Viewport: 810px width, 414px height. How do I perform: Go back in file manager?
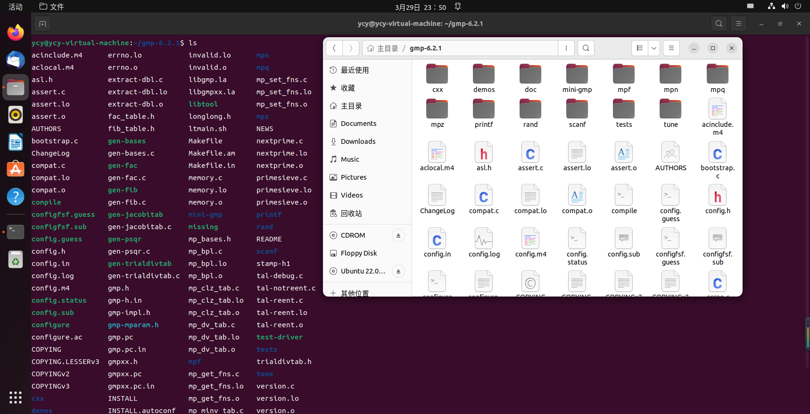(x=334, y=48)
